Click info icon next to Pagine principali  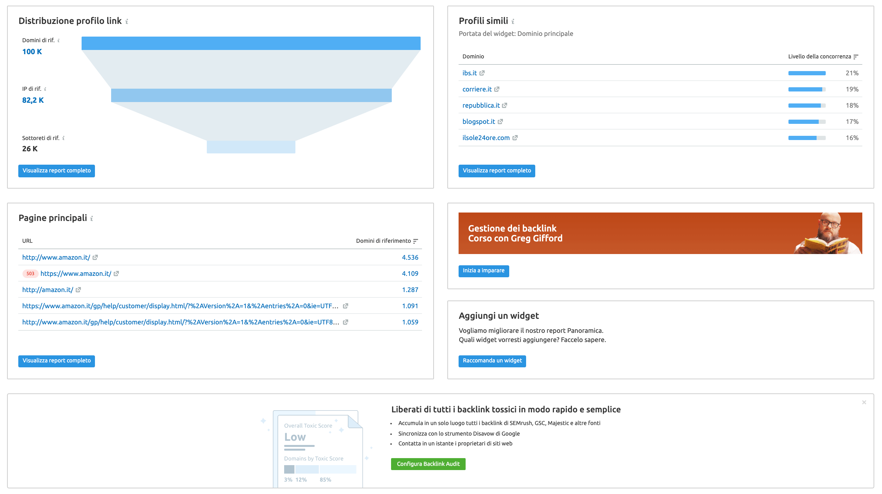(x=92, y=218)
